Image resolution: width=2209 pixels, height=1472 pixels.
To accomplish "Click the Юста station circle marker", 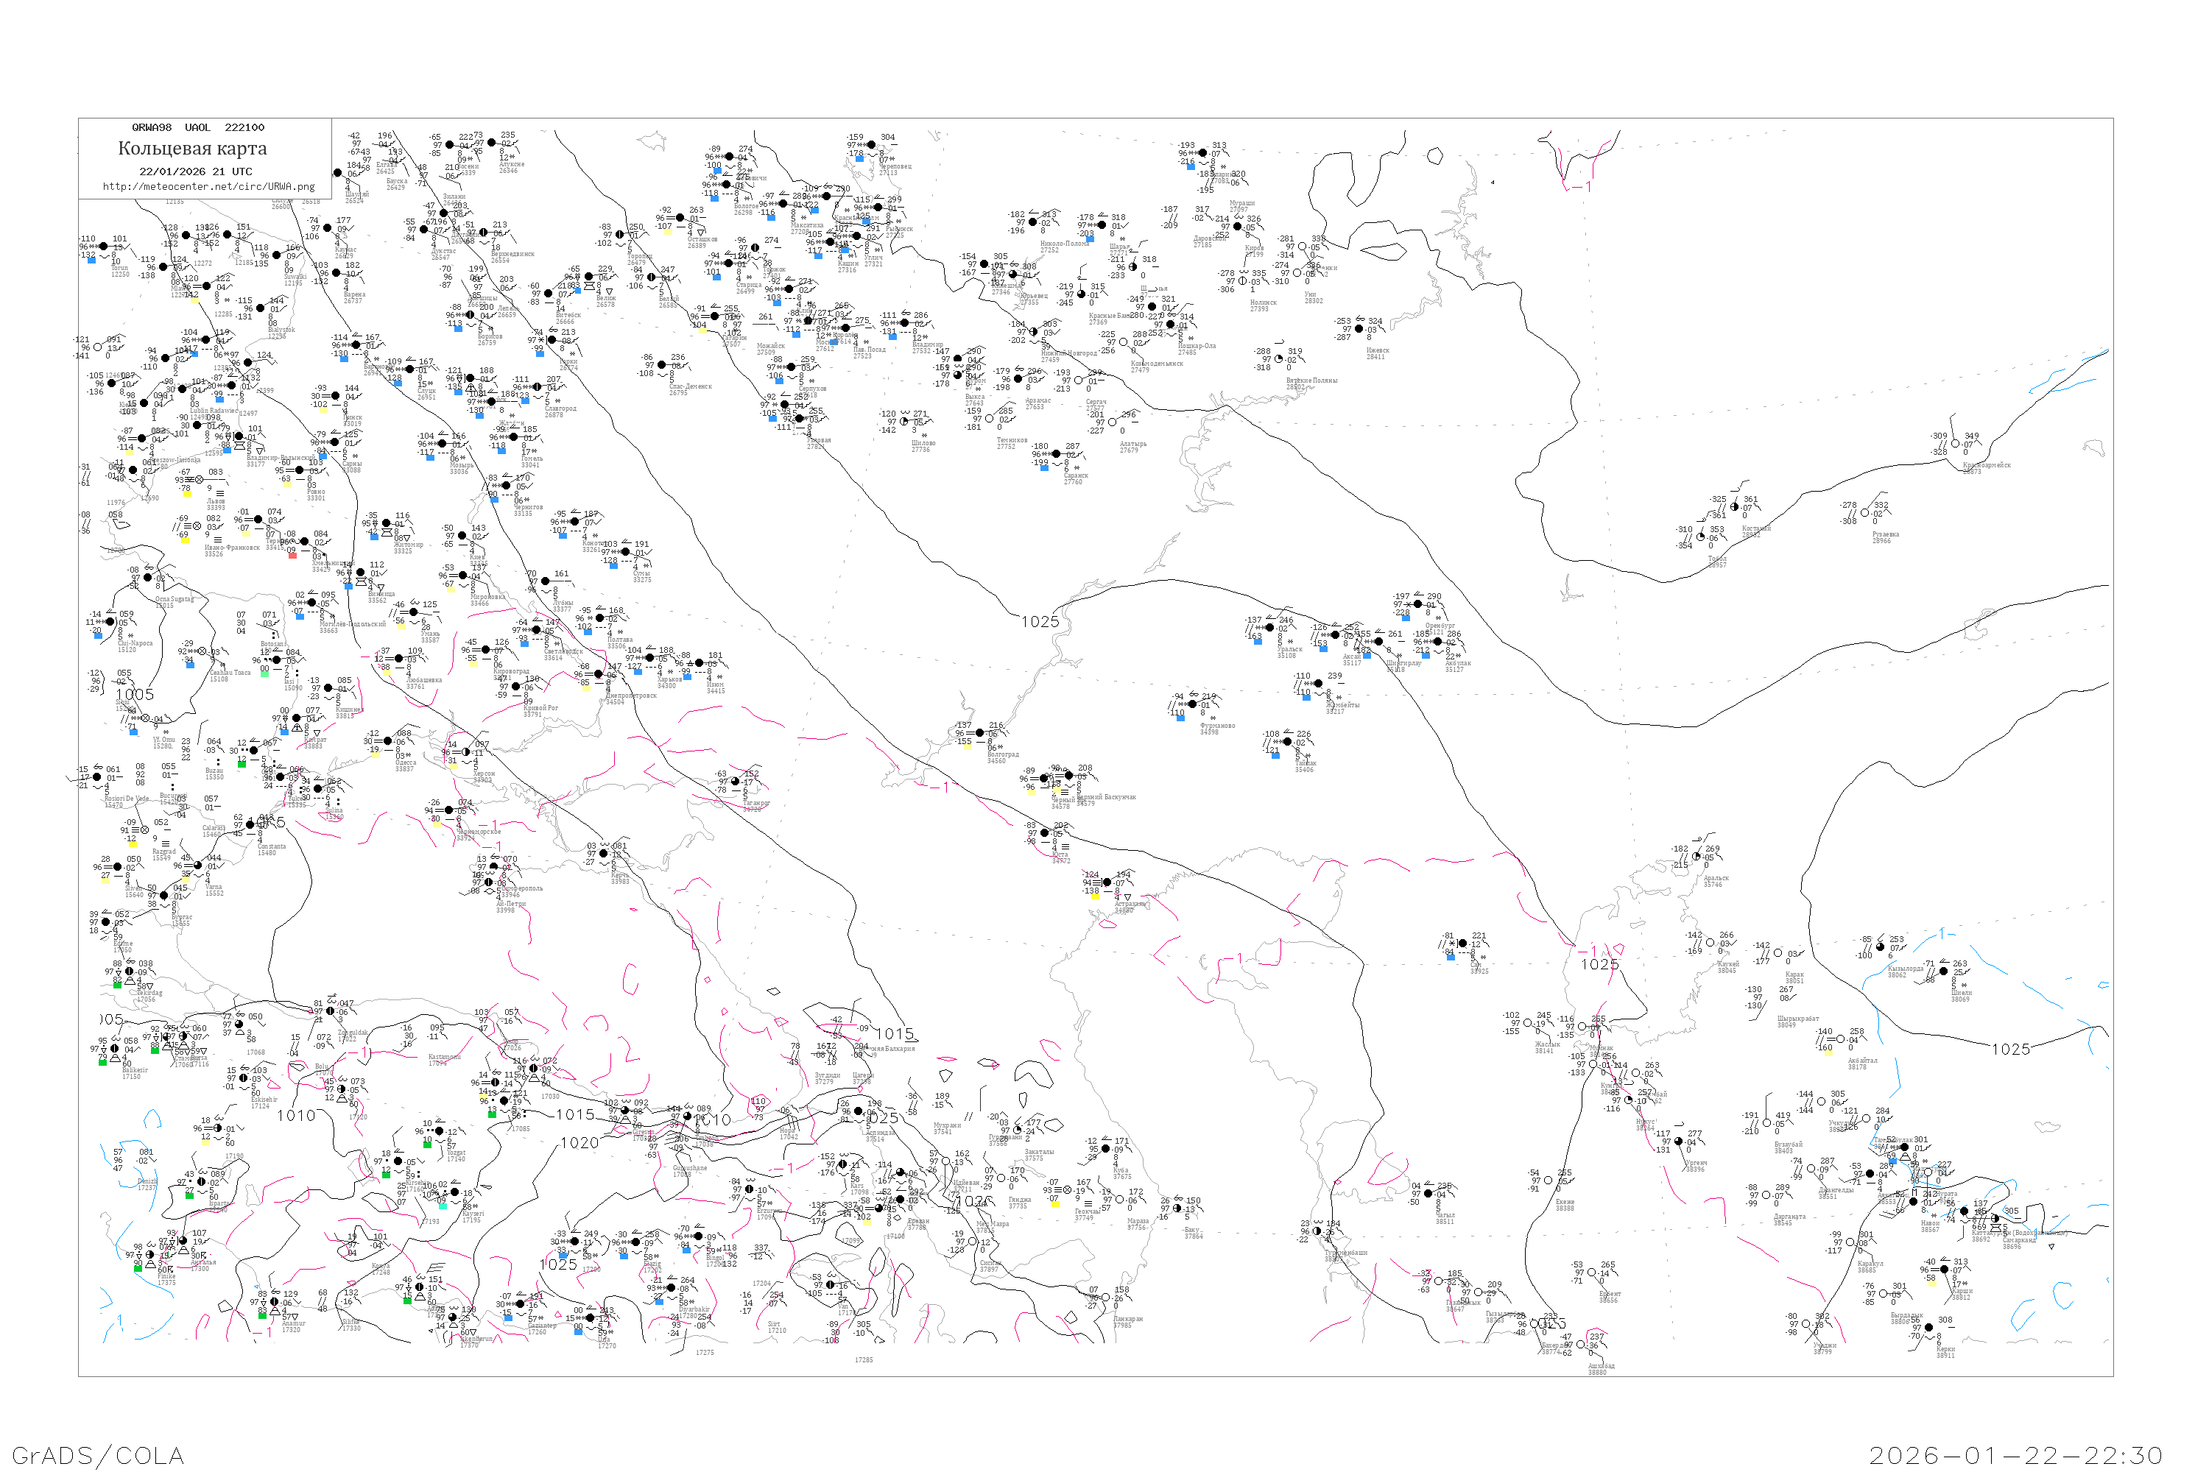I will click(x=1044, y=832).
